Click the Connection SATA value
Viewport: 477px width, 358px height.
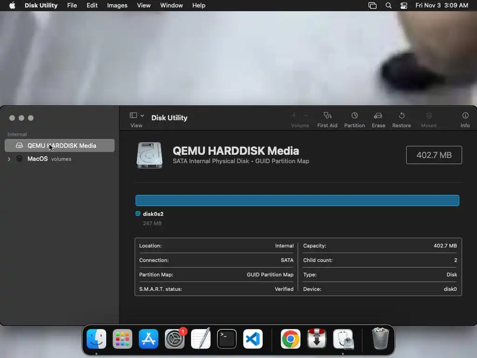pyautogui.click(x=287, y=260)
